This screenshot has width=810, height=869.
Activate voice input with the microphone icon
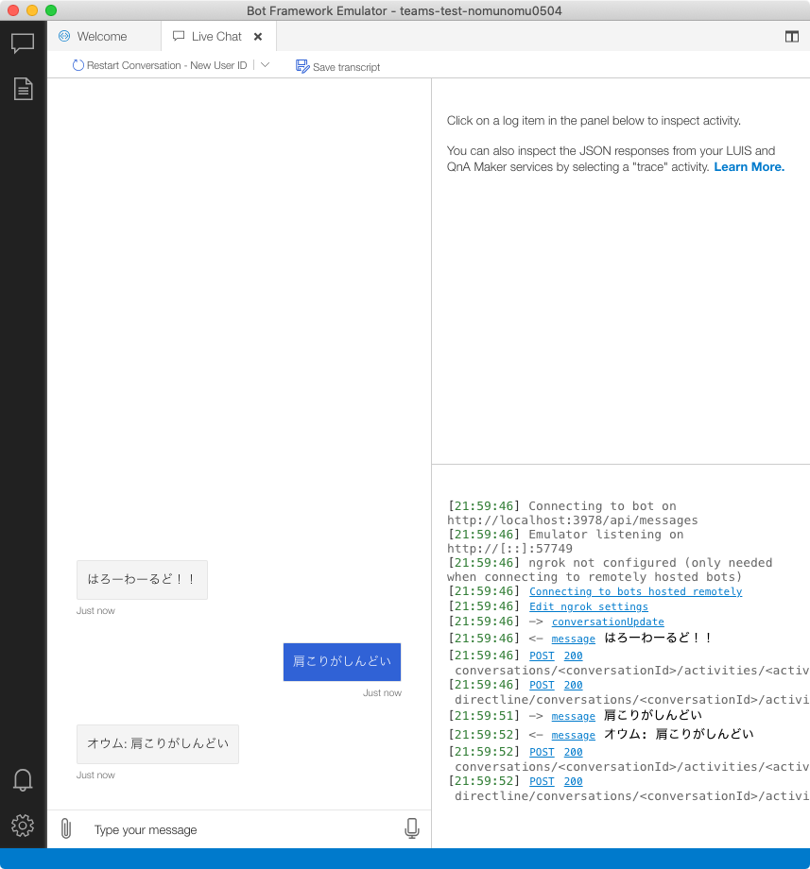coord(412,827)
